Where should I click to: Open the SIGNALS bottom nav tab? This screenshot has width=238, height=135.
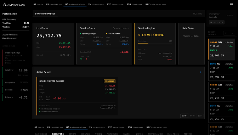pyautogui.click(x=85, y=134)
